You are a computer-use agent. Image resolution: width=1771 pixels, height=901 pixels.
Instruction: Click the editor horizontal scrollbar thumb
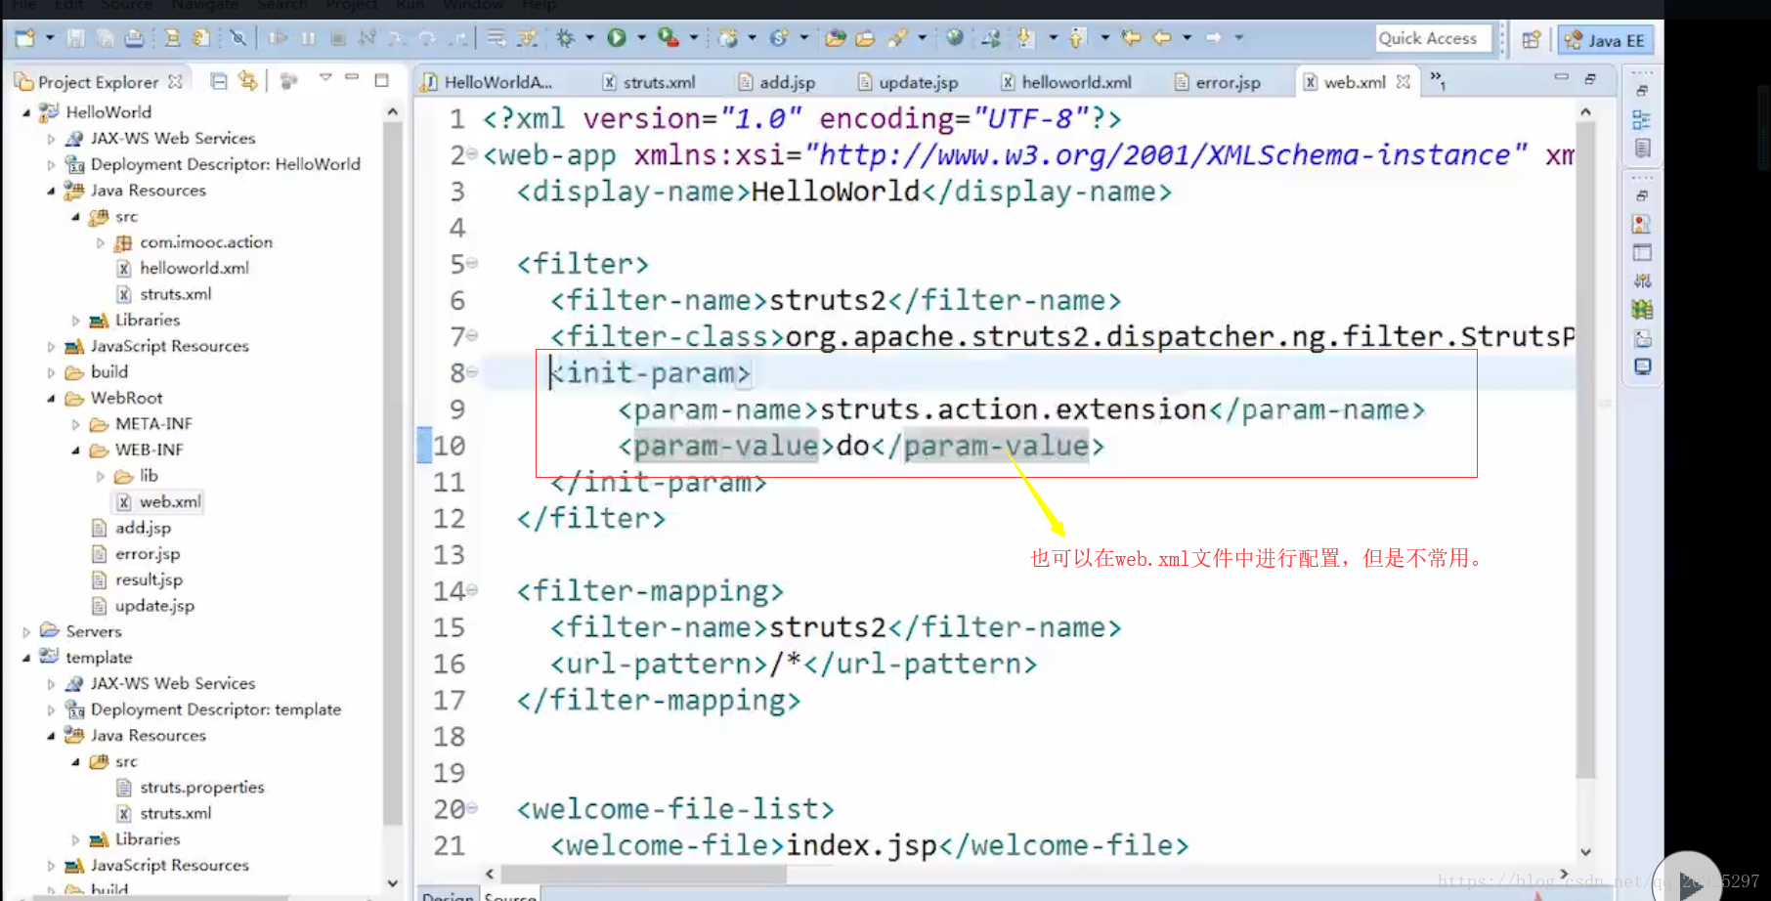tap(643, 873)
